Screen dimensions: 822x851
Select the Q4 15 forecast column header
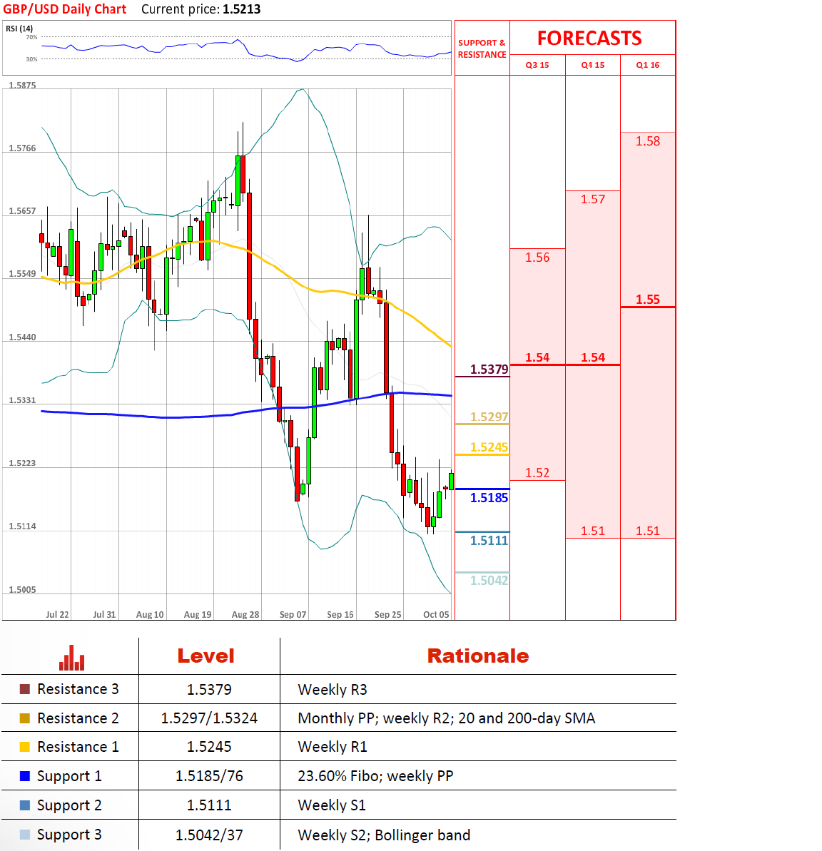tap(593, 65)
